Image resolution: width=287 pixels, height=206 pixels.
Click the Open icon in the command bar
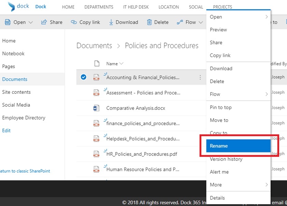click(x=8, y=22)
